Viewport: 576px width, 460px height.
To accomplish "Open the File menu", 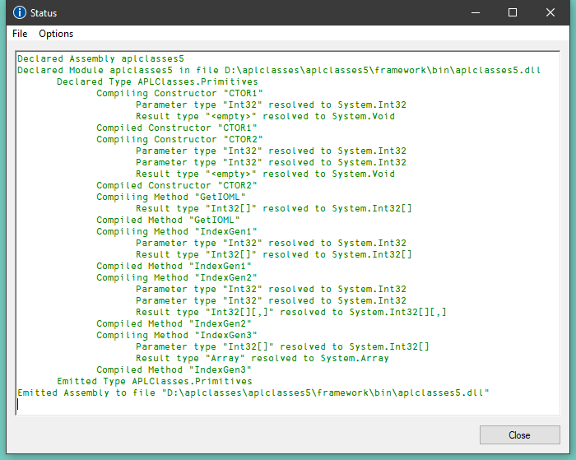I will point(20,34).
